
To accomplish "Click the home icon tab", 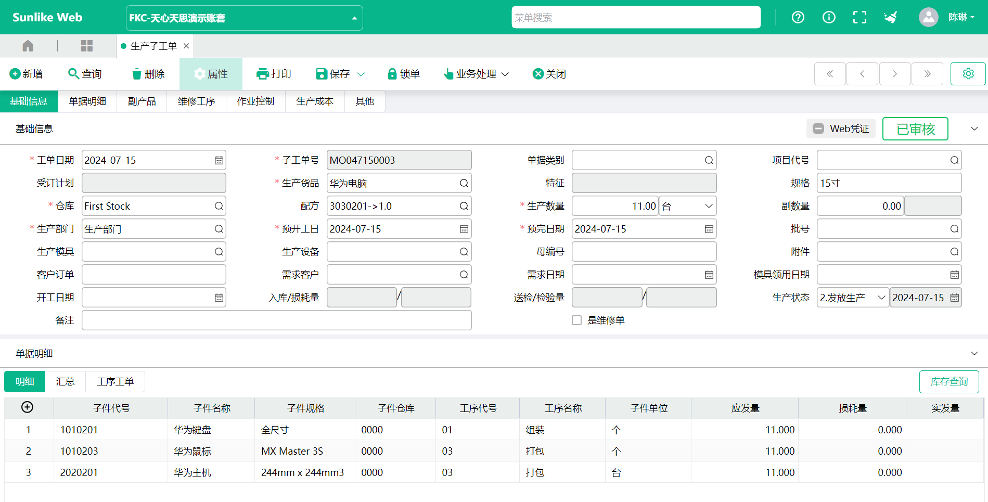I will click(x=28, y=46).
